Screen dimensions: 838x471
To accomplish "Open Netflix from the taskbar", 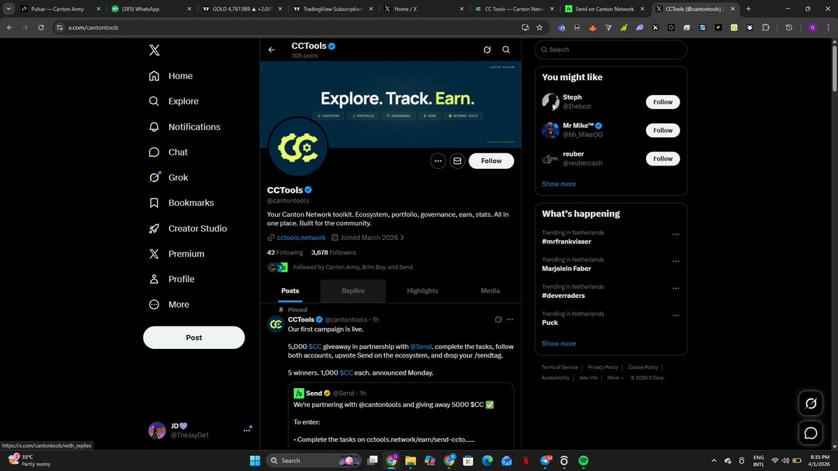I will [526, 461].
